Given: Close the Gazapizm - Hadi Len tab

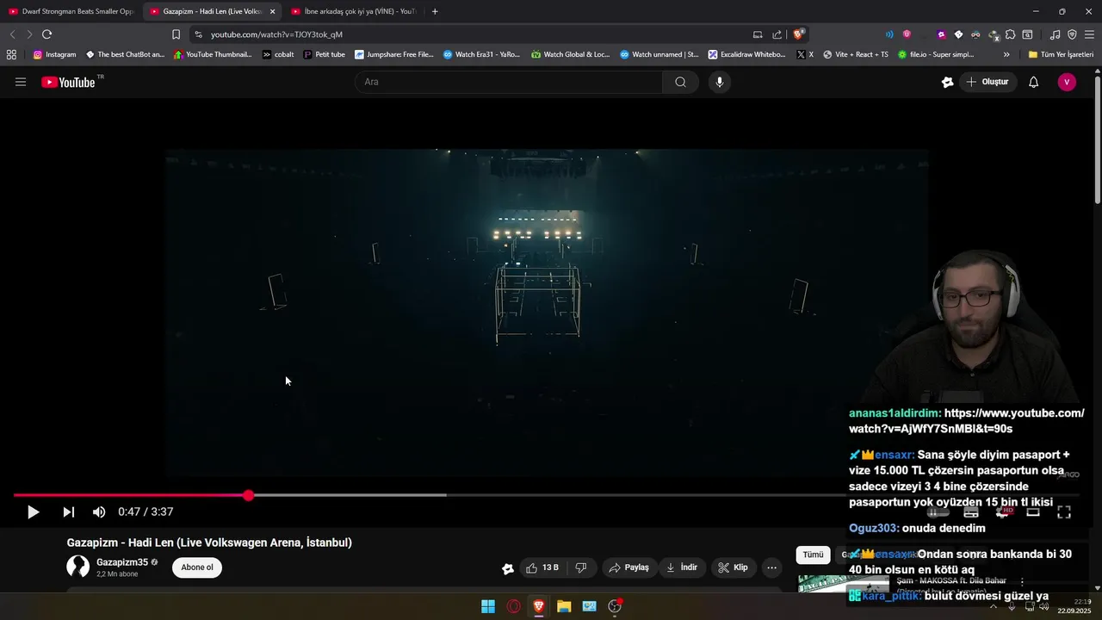Looking at the screenshot, I should (272, 11).
